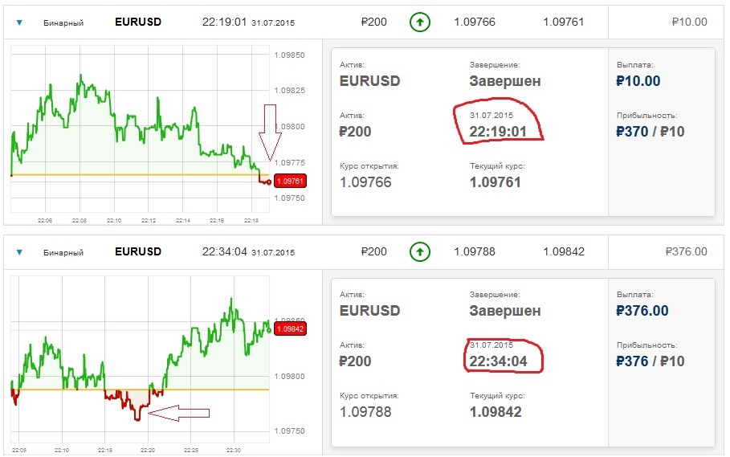
Task: Click opening rate 1.09788 in details panel
Action: pos(365,412)
